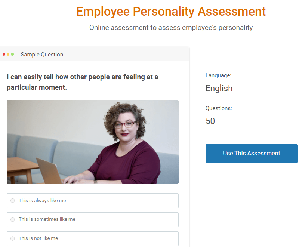Click the question text about people's feelings

82,82
